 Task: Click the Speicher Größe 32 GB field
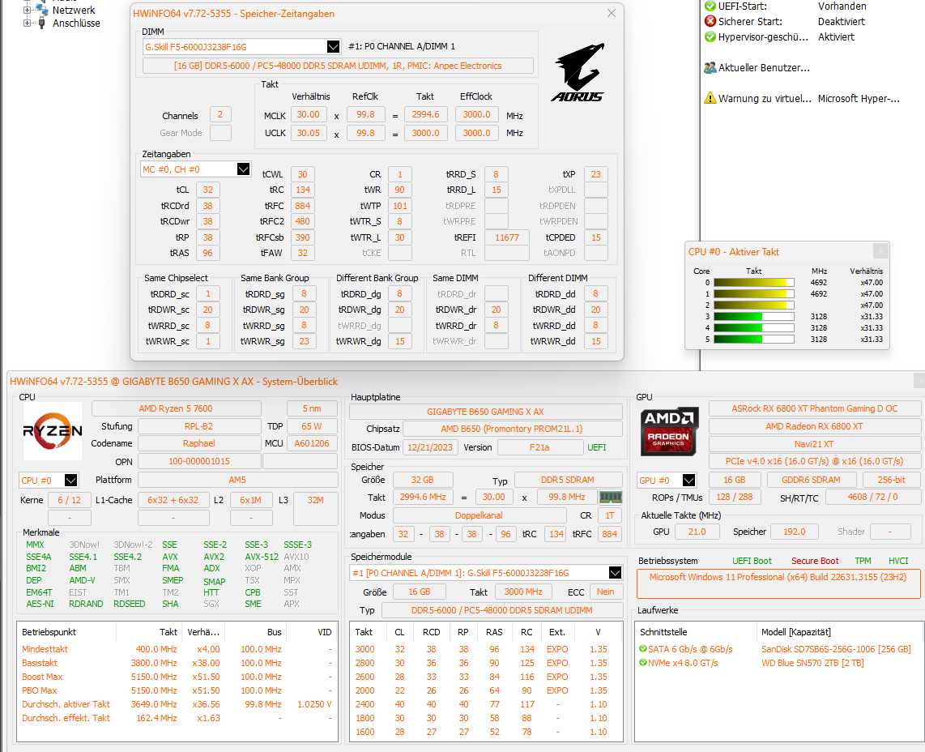(x=422, y=480)
